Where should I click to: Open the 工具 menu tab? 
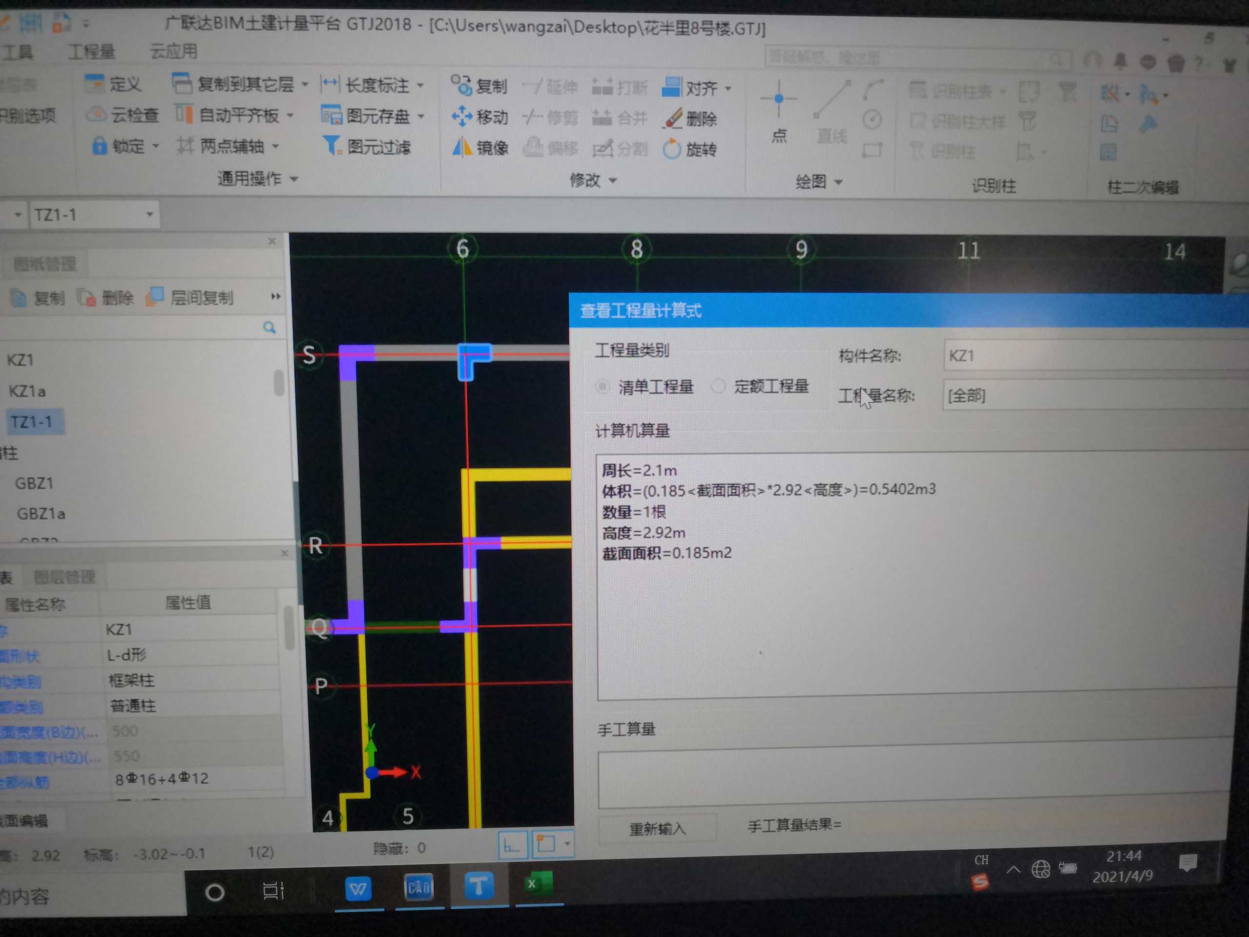pos(18,52)
